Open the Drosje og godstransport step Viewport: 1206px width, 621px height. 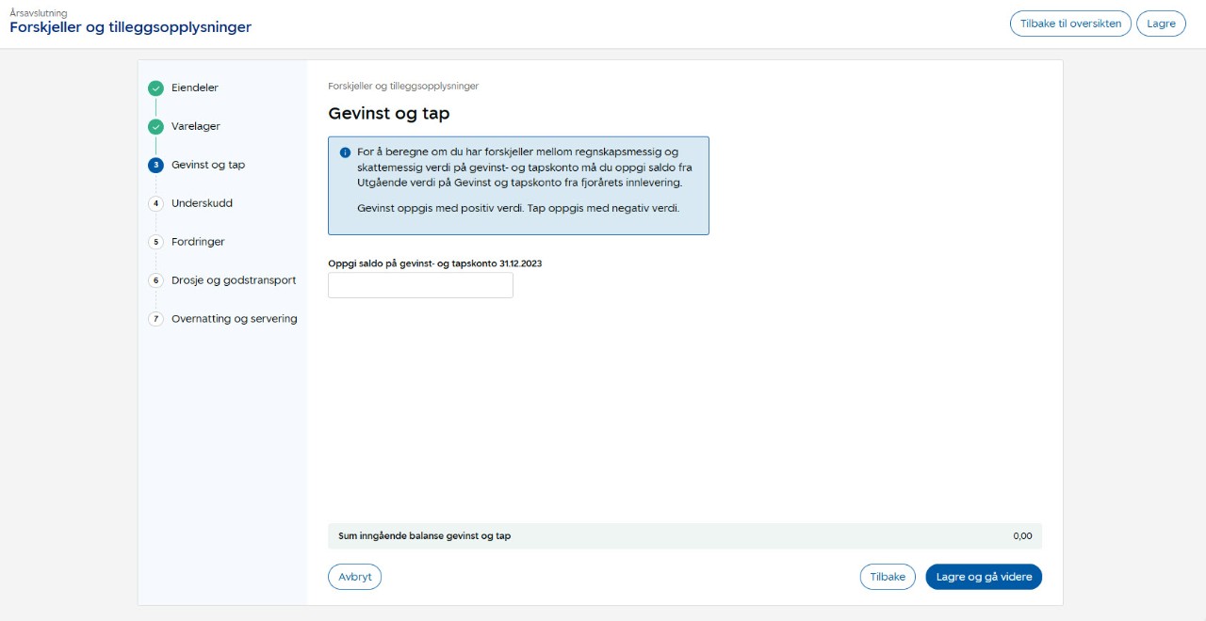(x=234, y=280)
